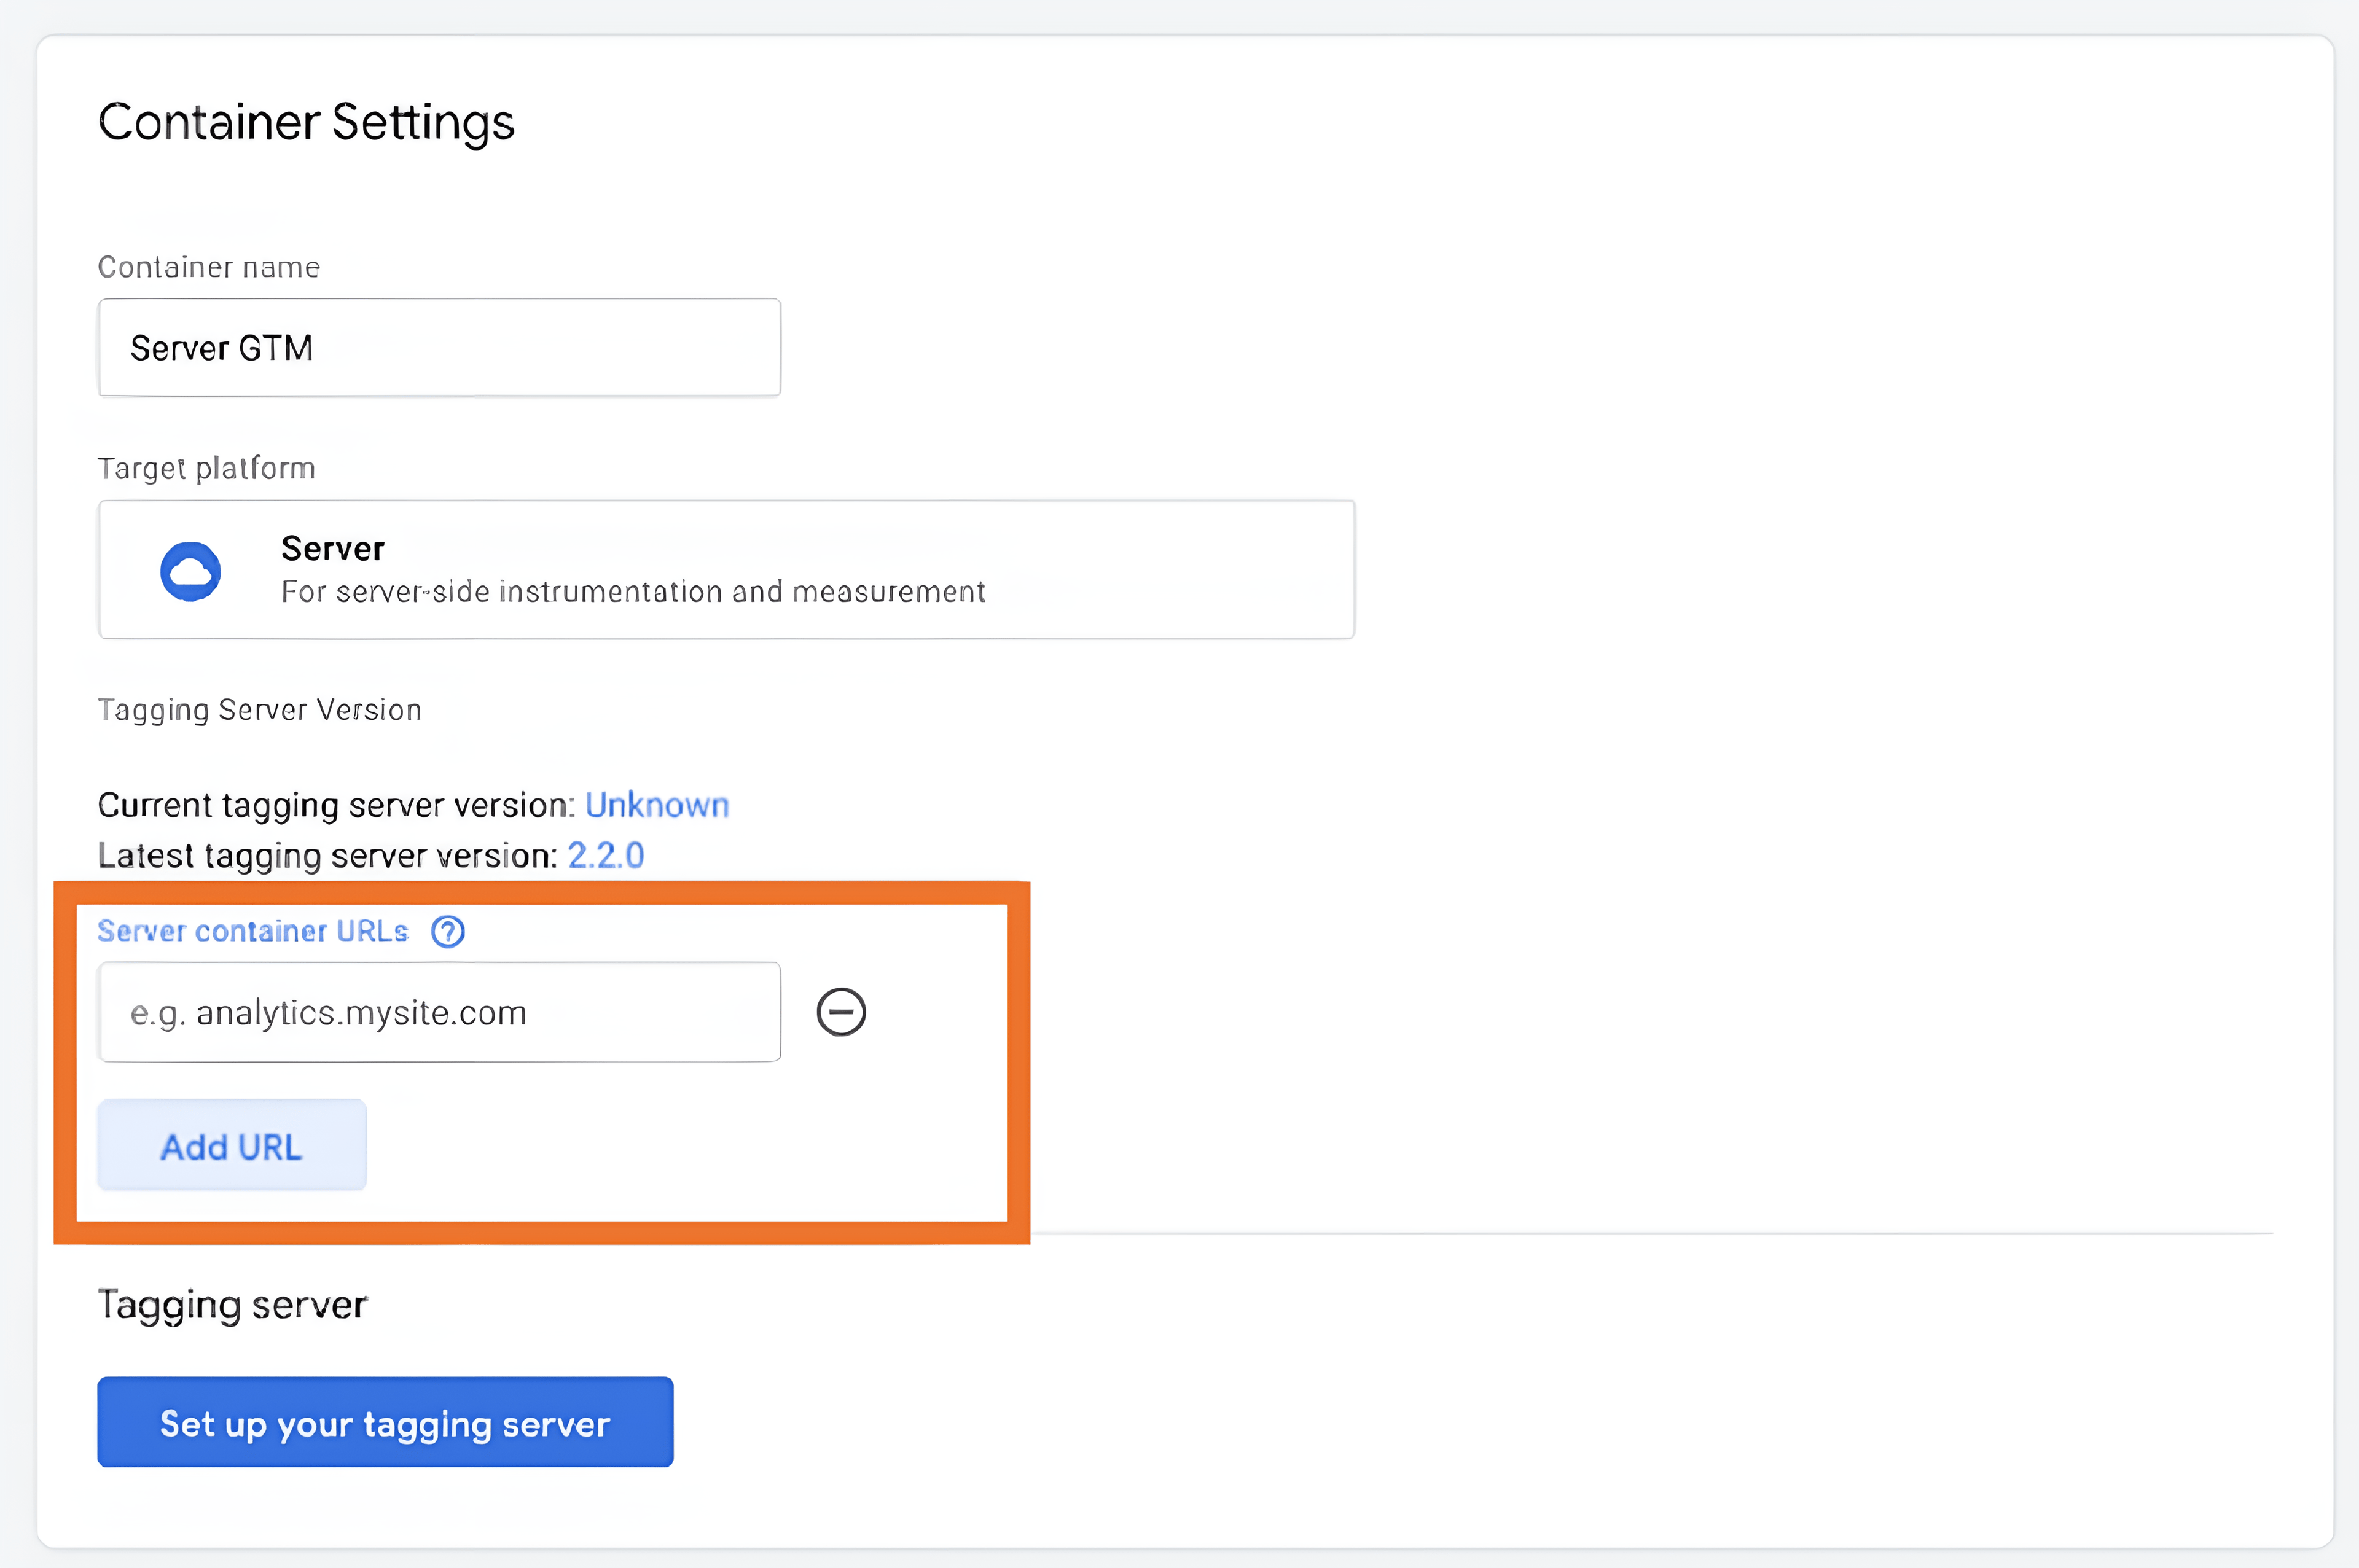Click the Server container URLs help icon
This screenshot has height=1568, width=2359.
click(447, 931)
